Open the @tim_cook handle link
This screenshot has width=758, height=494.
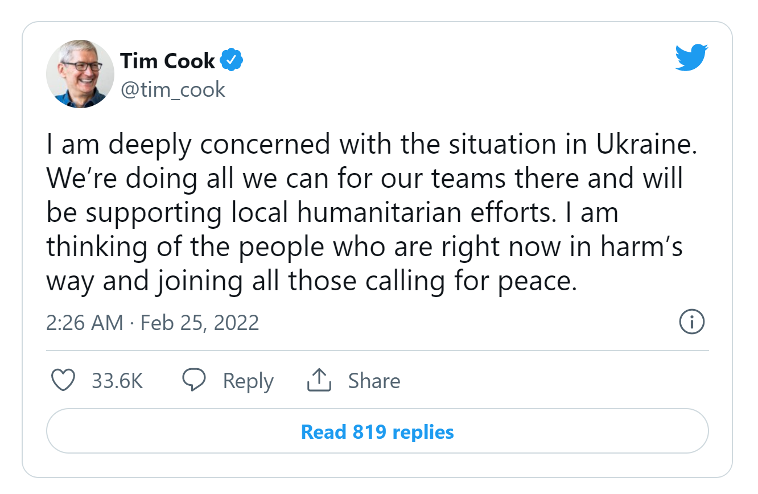tap(172, 89)
